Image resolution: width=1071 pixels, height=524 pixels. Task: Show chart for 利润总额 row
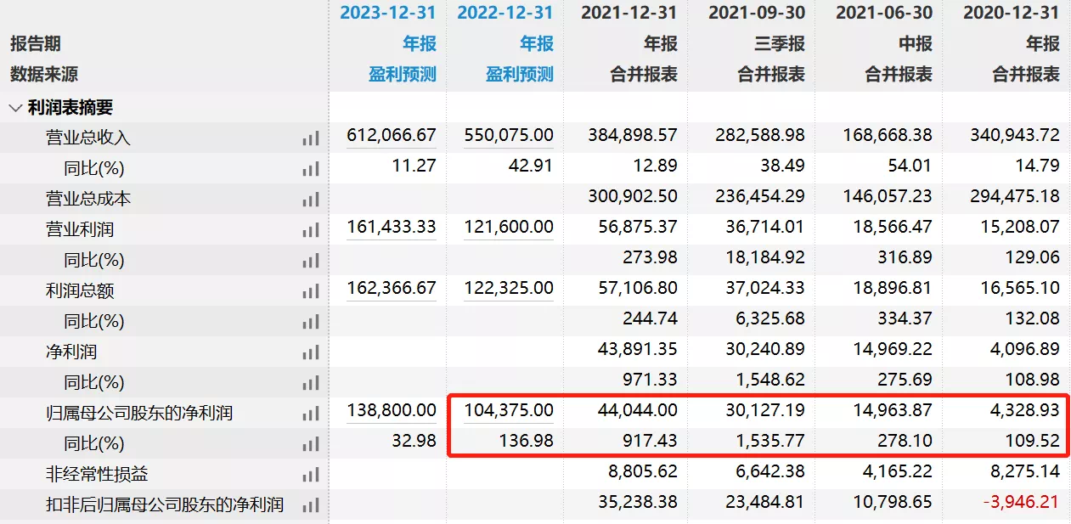(x=311, y=291)
